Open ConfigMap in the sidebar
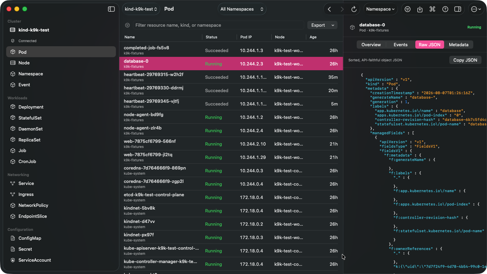Image resolution: width=487 pixels, height=274 pixels. (61, 238)
